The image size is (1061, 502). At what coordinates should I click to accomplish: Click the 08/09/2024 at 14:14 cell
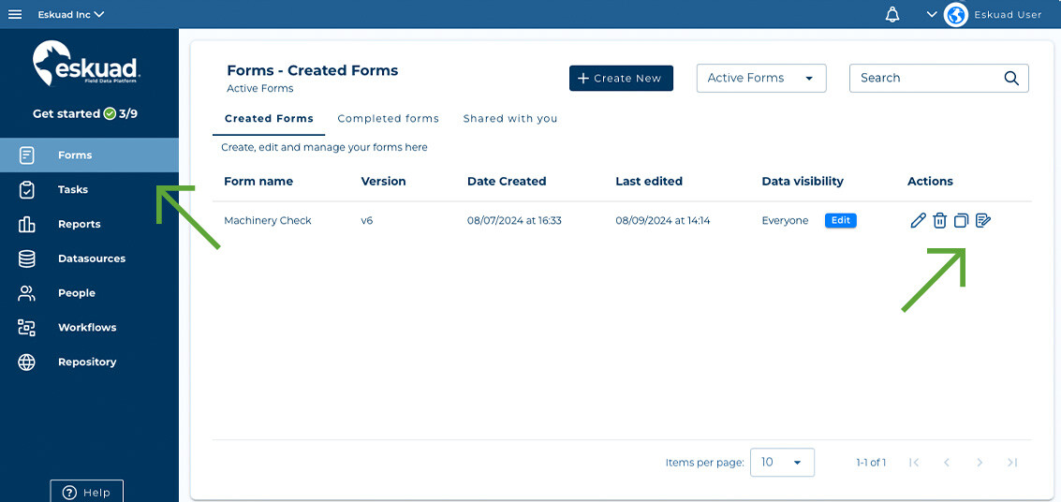point(662,220)
